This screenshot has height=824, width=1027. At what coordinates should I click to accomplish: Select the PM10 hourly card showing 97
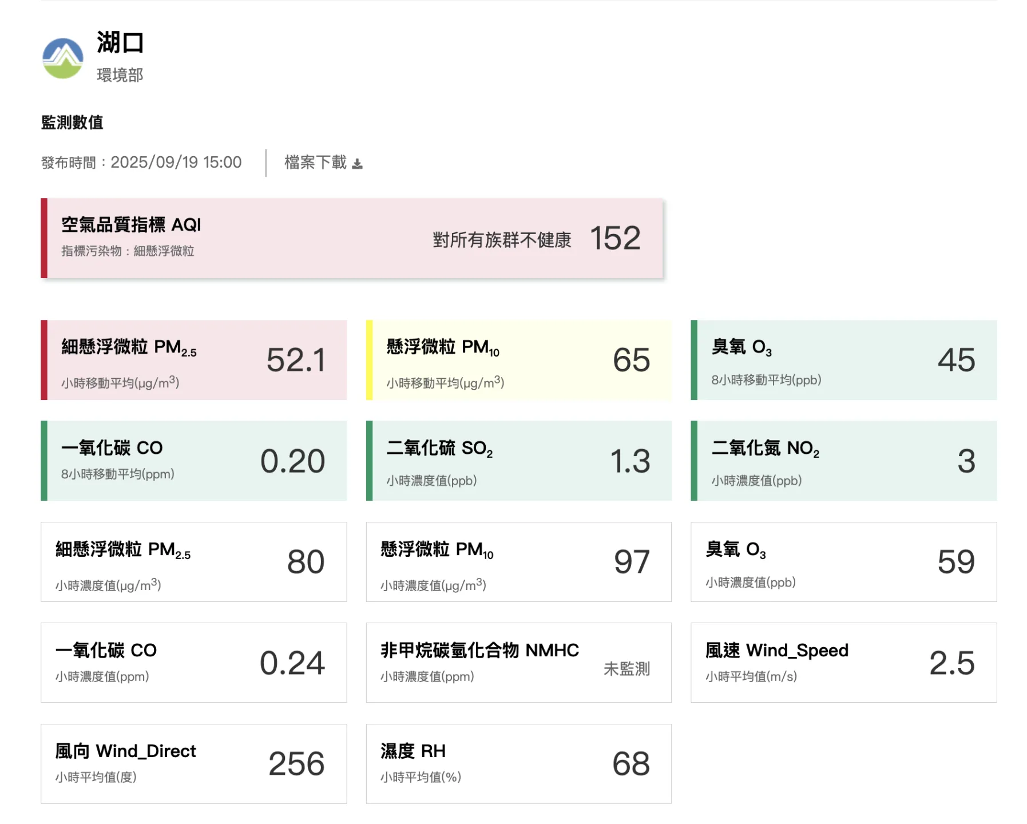click(518, 562)
